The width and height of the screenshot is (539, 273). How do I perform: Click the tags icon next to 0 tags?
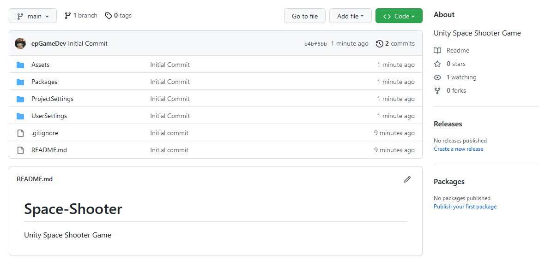pyautogui.click(x=108, y=15)
